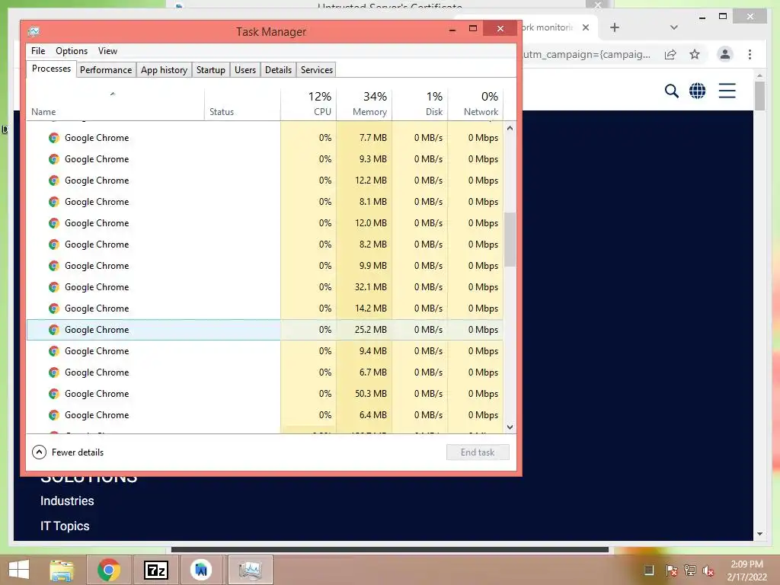
Task: Select the Google Chrome row using 7.7 MB
Action: [264, 138]
